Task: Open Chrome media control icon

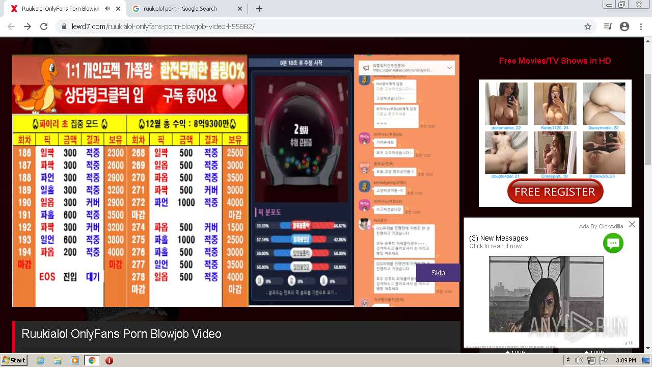Action: (608, 27)
